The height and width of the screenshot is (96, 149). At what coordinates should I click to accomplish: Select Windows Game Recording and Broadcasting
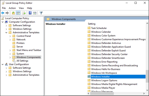(114, 65)
